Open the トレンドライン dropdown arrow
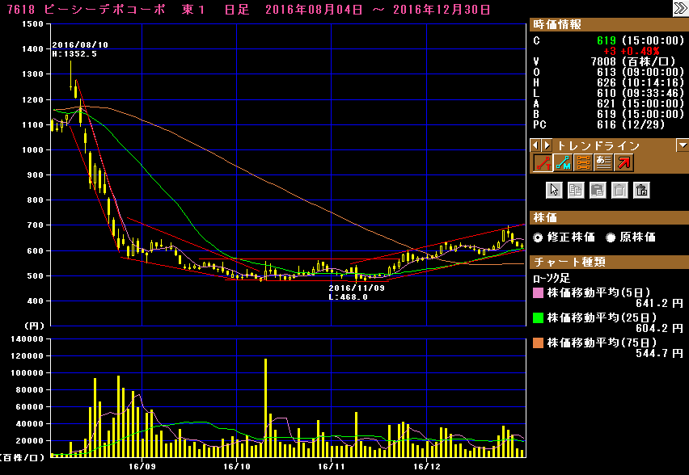Screen dimensions: 689x475 click(682, 145)
